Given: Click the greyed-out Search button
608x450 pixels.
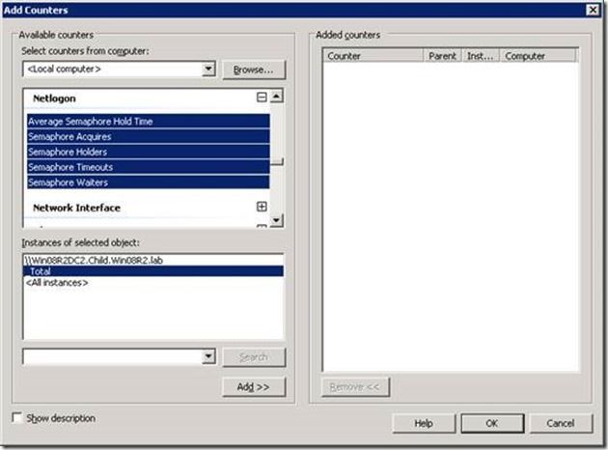Looking at the screenshot, I should [x=254, y=357].
